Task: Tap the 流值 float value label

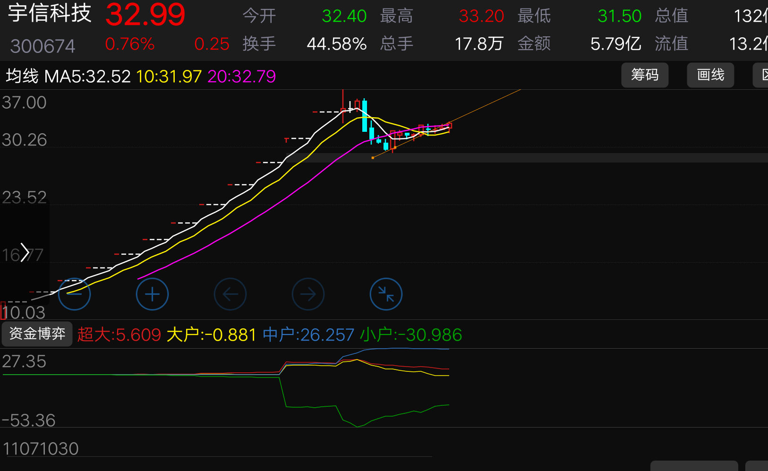Action: (x=672, y=44)
